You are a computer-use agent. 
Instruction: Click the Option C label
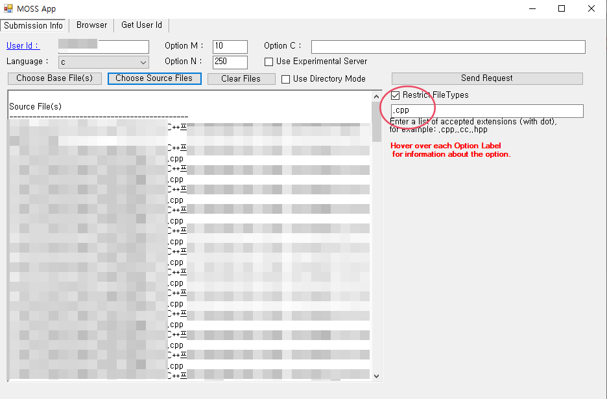click(x=282, y=45)
